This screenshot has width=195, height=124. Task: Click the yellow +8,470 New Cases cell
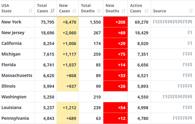pyautogui.click(x=68, y=22)
